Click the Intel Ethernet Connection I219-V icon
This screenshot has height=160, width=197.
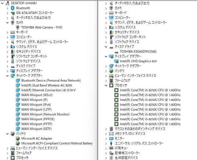point(18,90)
